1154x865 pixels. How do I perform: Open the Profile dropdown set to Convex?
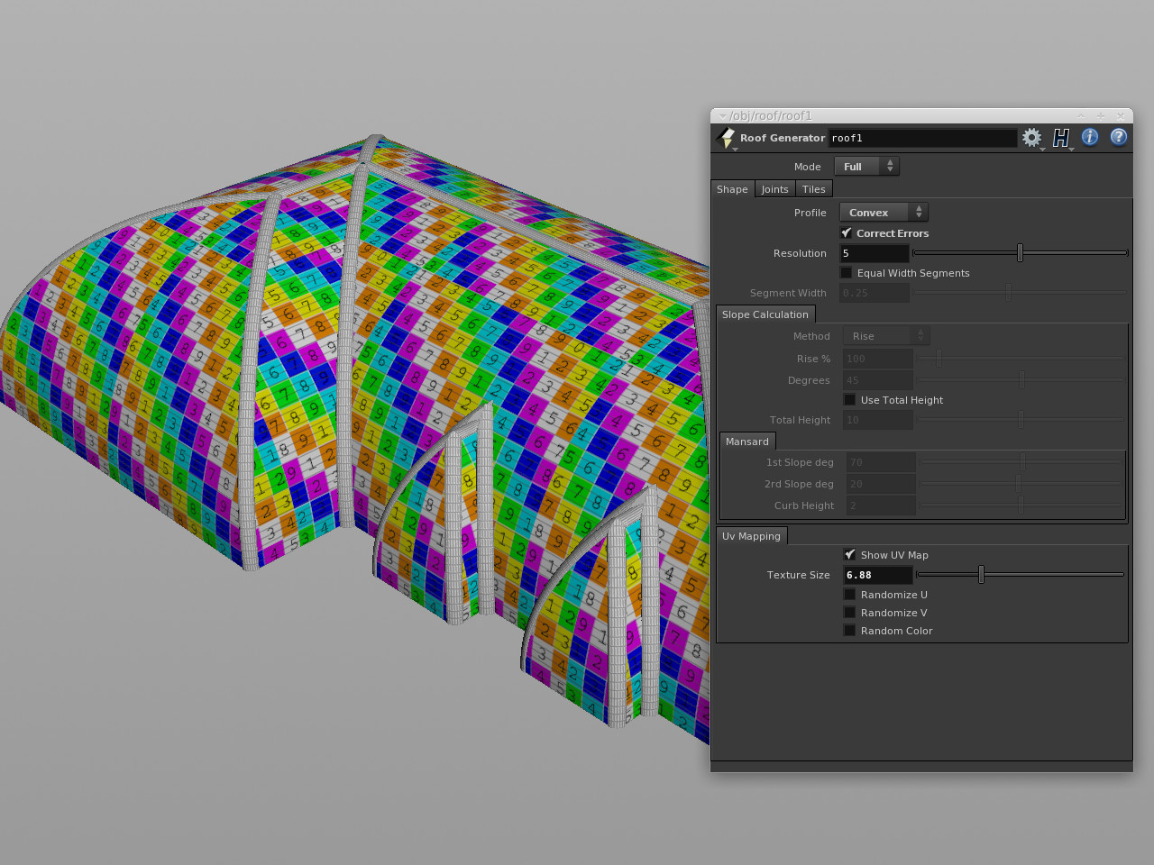click(883, 213)
